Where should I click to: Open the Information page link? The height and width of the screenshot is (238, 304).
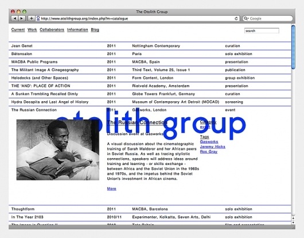pos(77,30)
